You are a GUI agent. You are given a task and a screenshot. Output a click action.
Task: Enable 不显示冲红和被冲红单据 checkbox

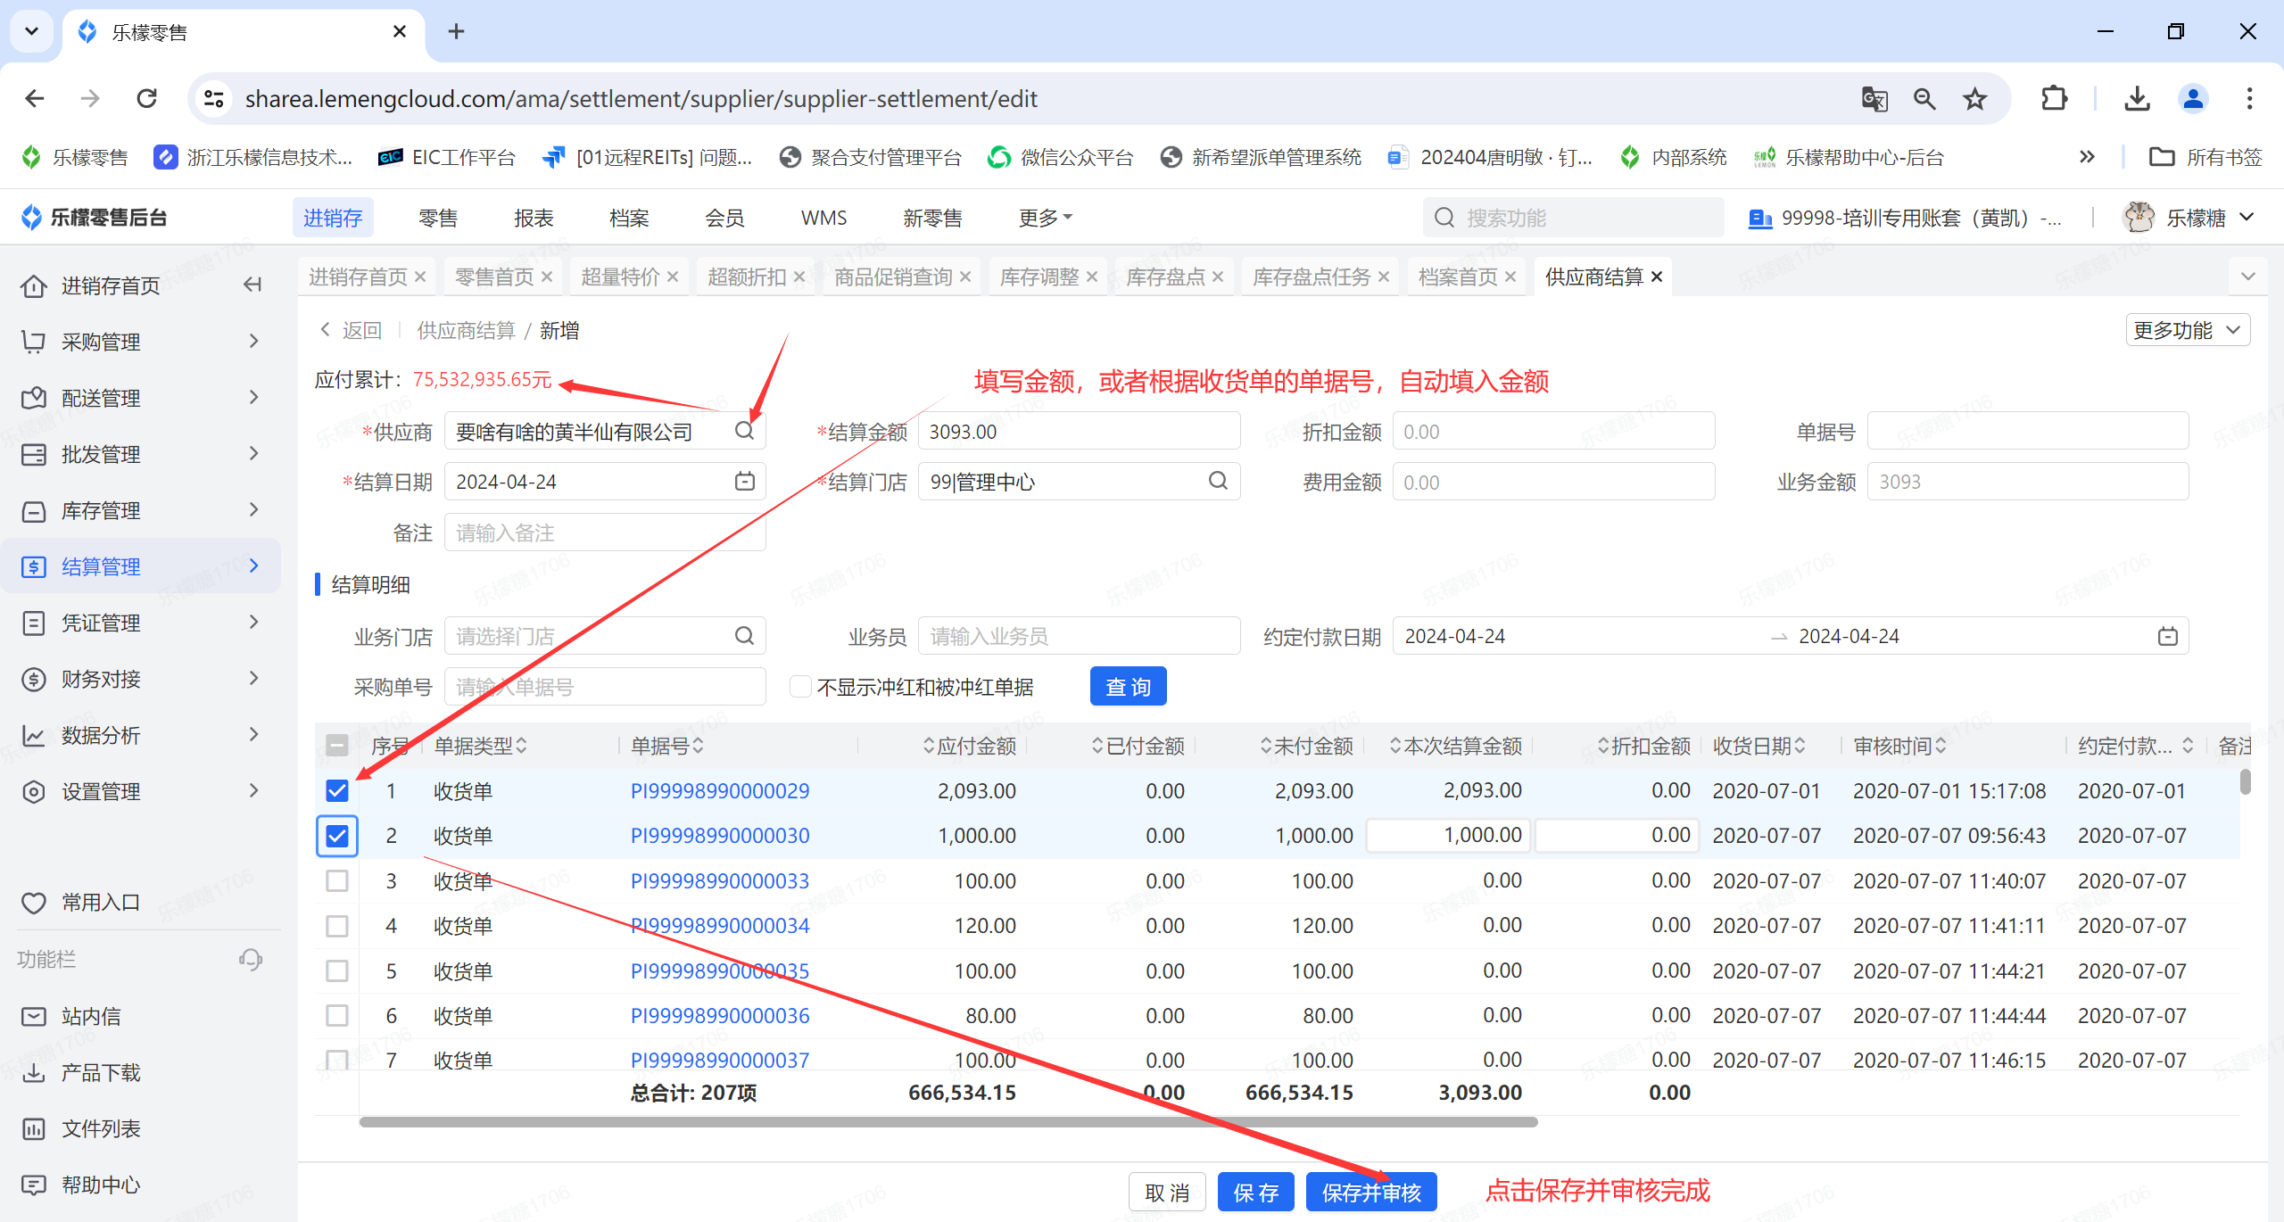coord(800,686)
